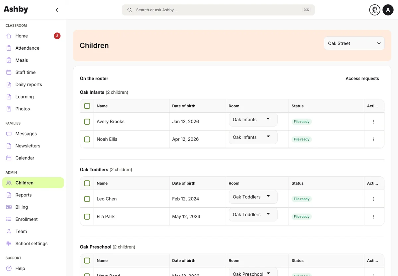398x276 pixels.
Task: Select all children in Oak Infants table
Action: point(87,106)
